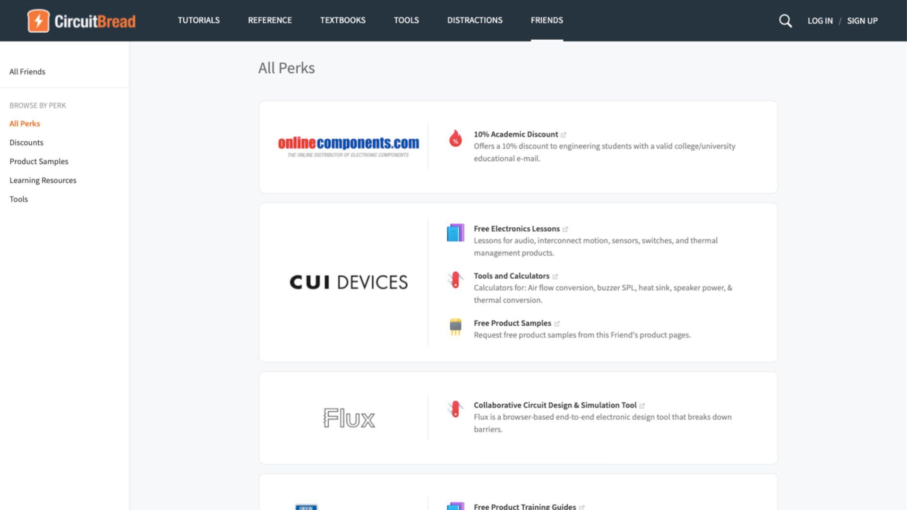This screenshot has height=510, width=907.
Task: Click the books icon beside Free Product Training Guides
Action: coord(455,506)
